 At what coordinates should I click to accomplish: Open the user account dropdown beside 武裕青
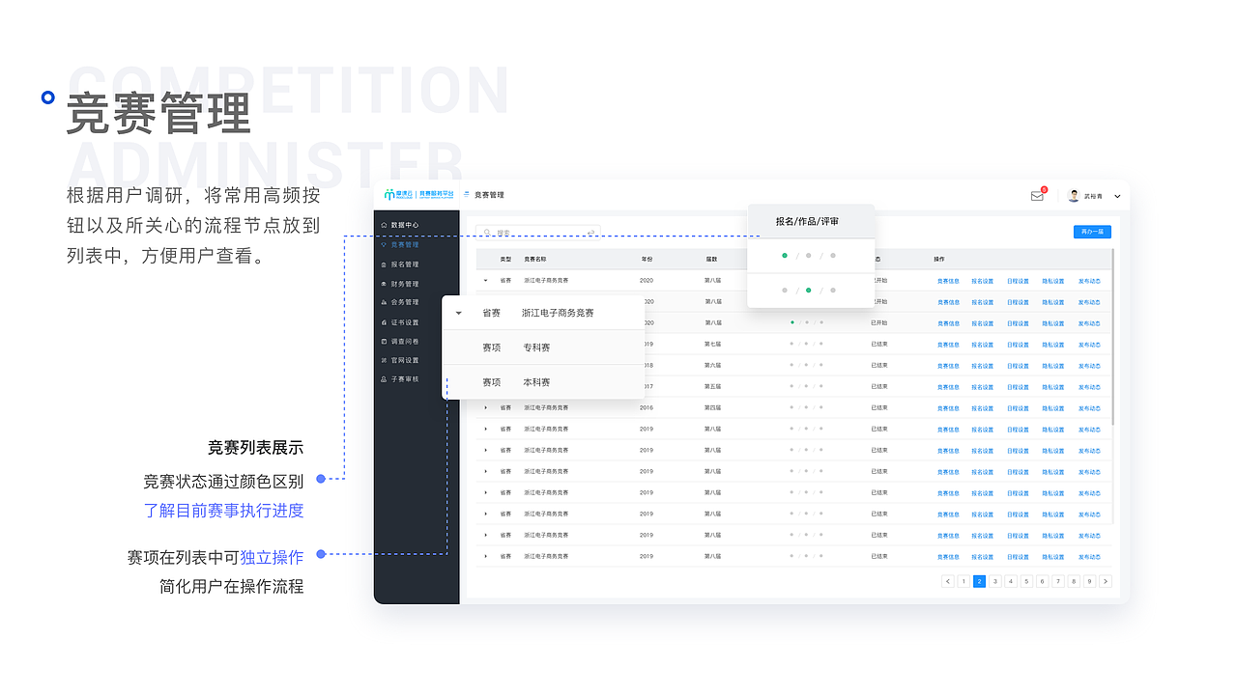[1117, 194]
